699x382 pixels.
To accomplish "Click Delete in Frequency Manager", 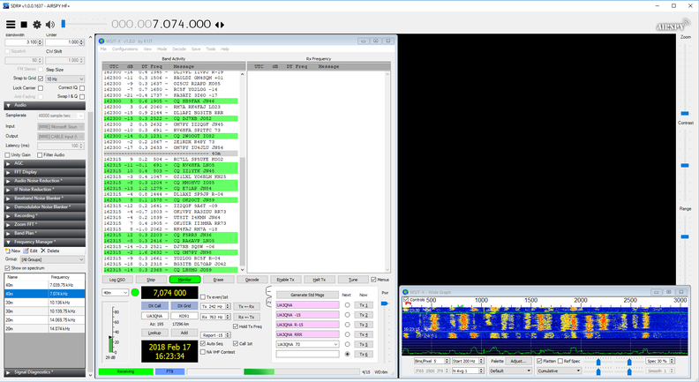I will pyautogui.click(x=51, y=251).
